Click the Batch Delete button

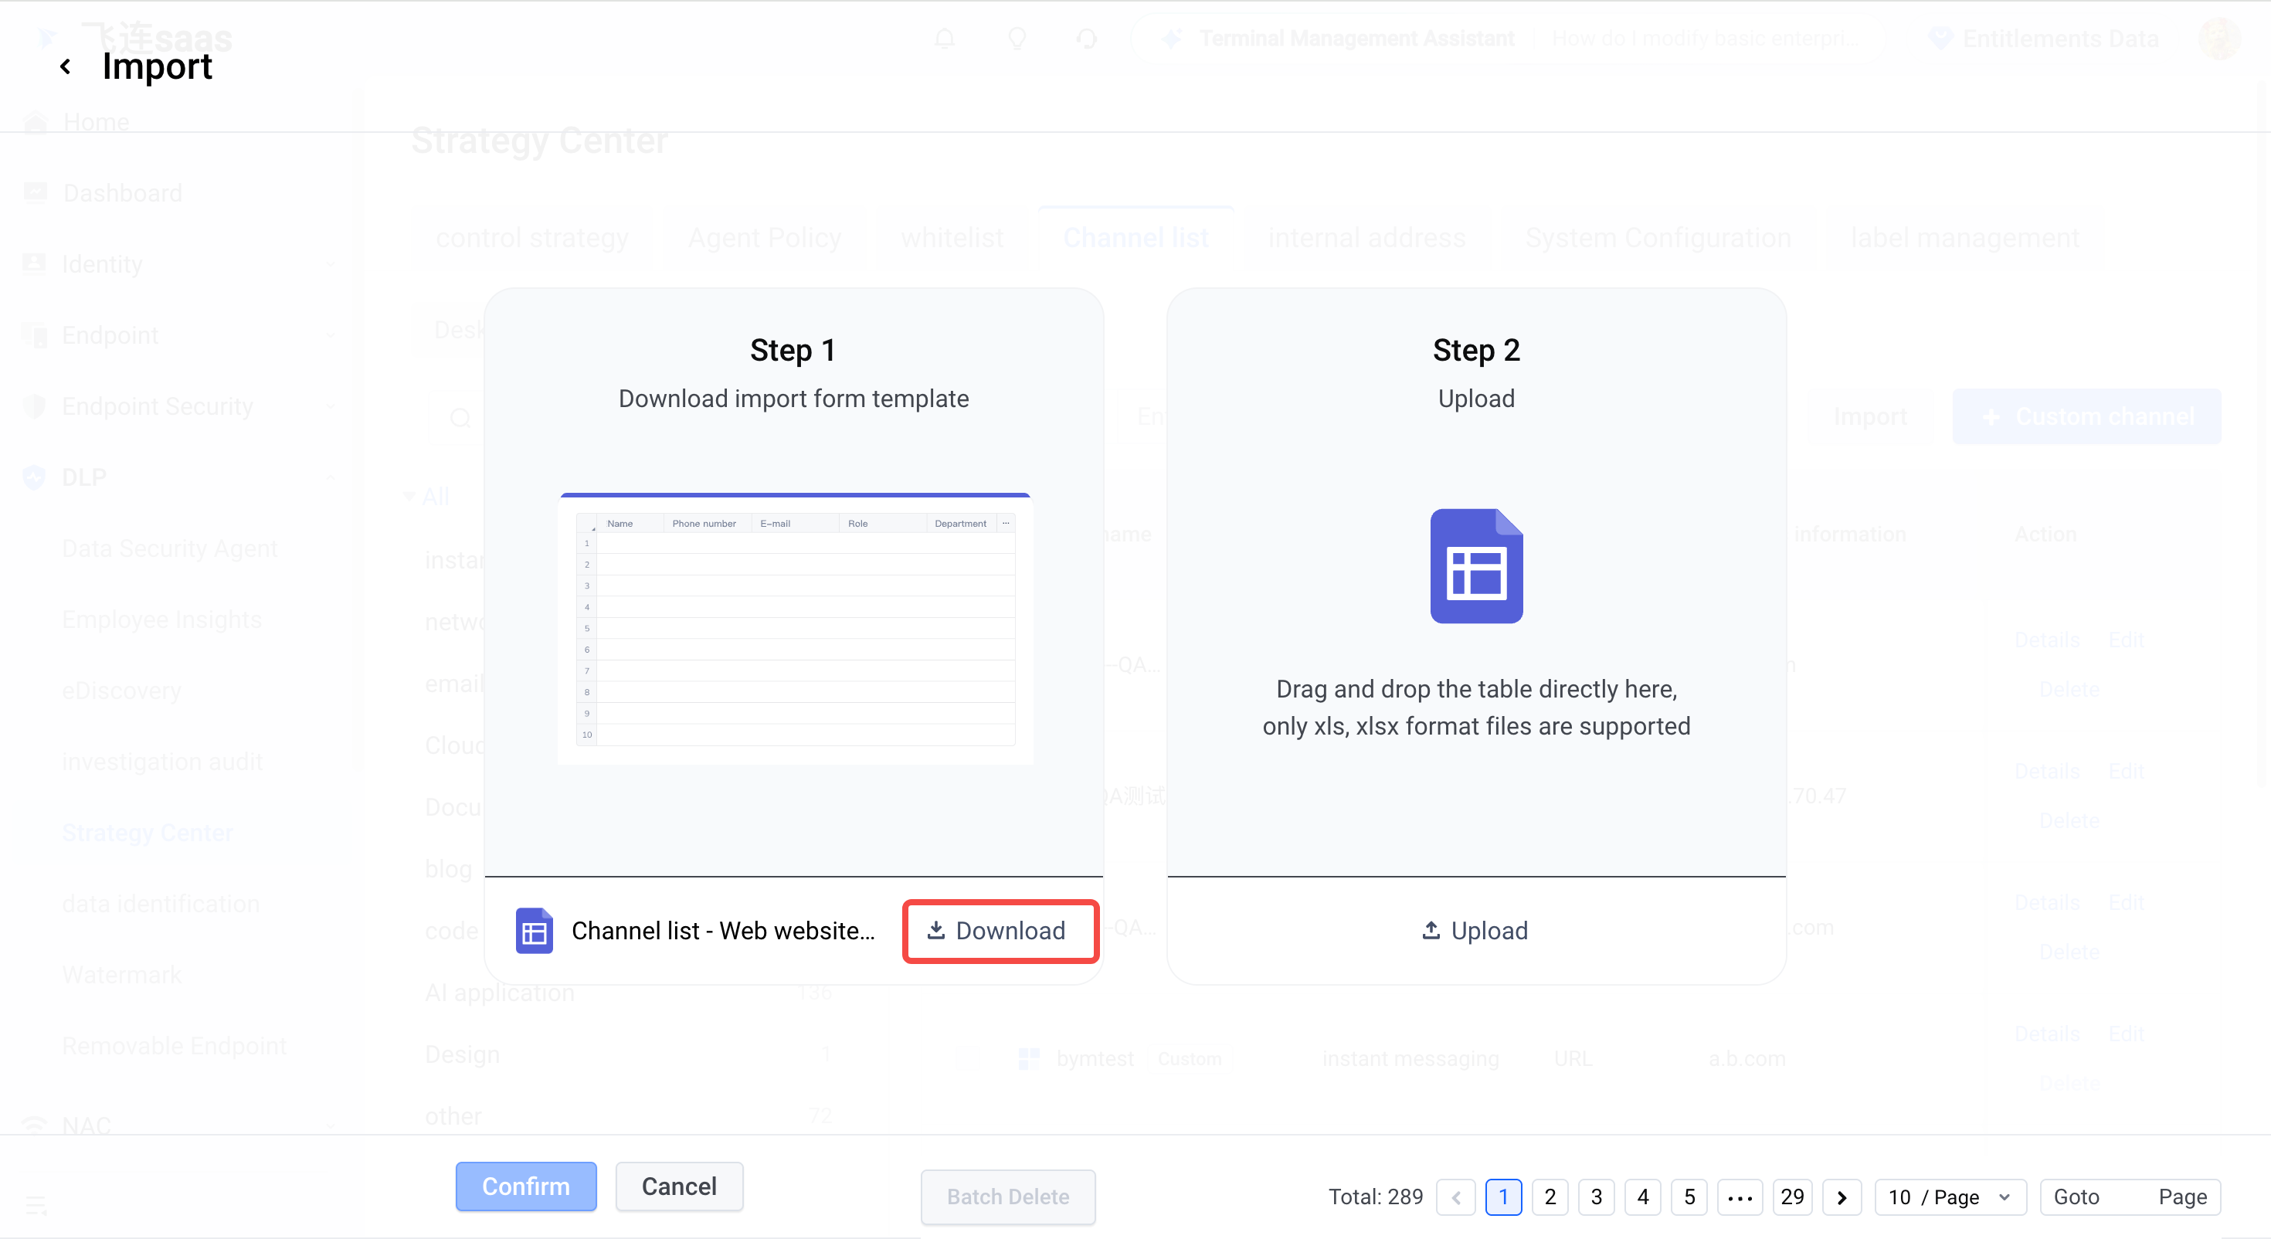click(1008, 1197)
